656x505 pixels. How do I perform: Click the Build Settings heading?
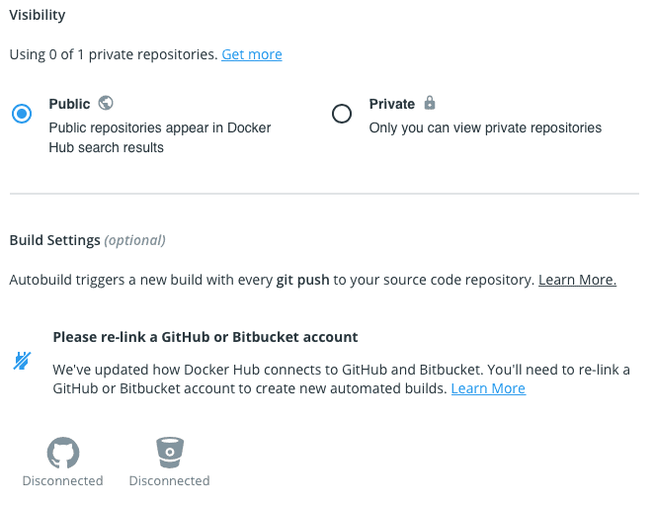coord(54,240)
